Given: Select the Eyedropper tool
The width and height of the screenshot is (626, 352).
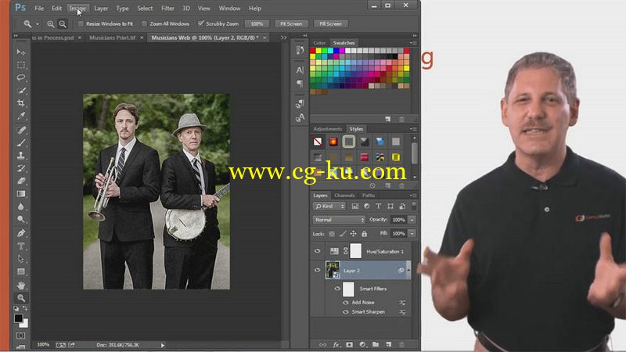Looking at the screenshot, I should (21, 116).
